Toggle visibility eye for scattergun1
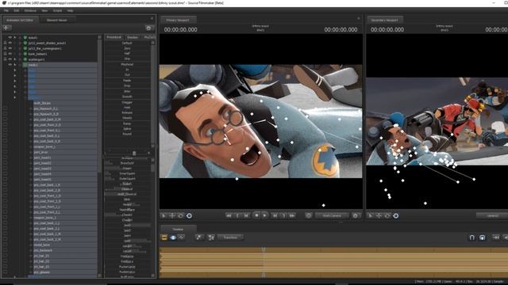Image resolution: width=508 pixels, height=285 pixels. click(10, 59)
